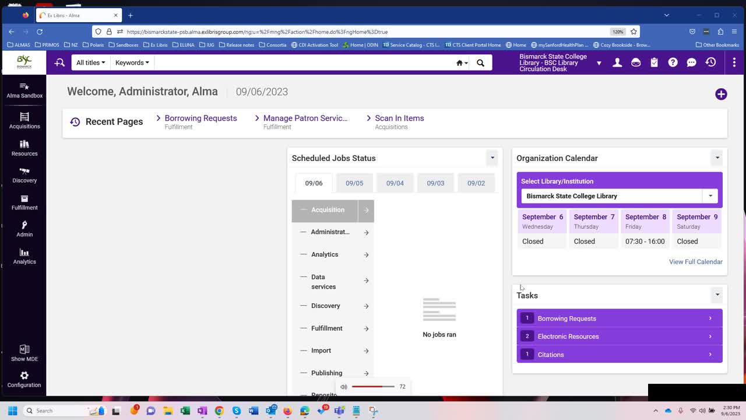Open the advanced search icon left of All titles

[x=59, y=62]
